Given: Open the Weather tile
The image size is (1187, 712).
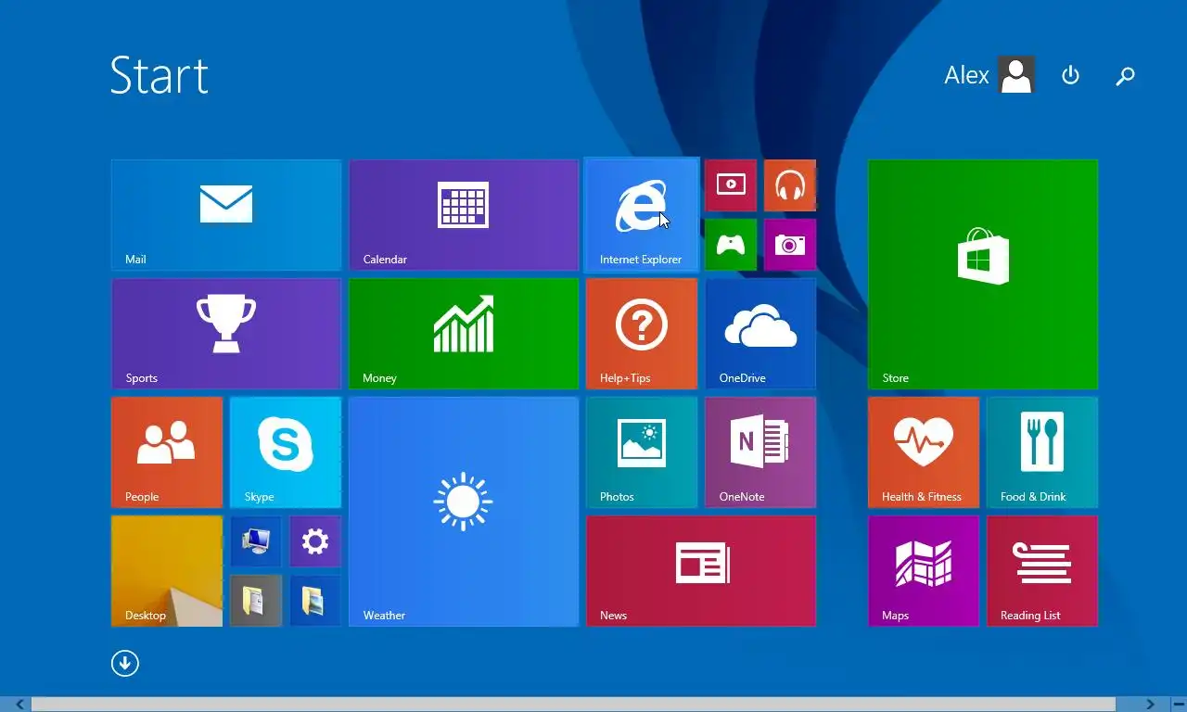Looking at the screenshot, I should click(464, 512).
